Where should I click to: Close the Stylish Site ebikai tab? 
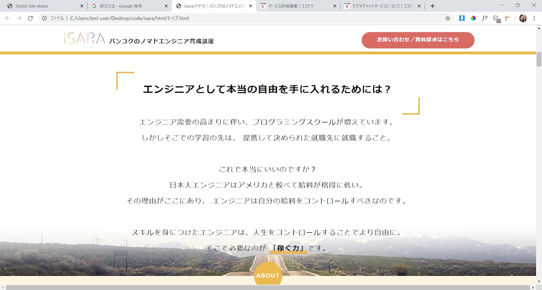82,6
